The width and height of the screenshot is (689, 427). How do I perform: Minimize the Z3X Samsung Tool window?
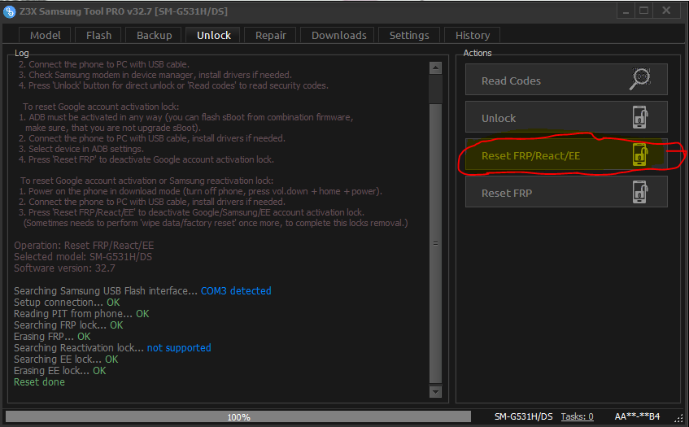(626, 11)
